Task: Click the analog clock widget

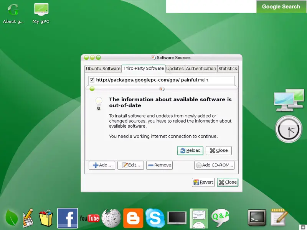Action: [289, 129]
